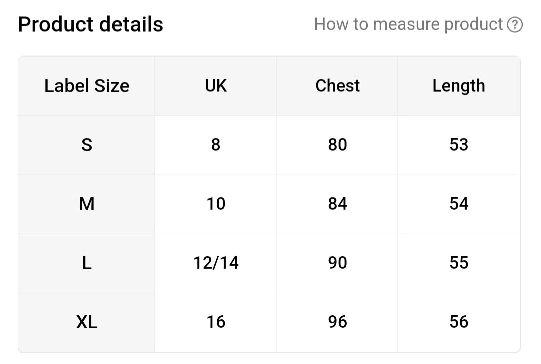The height and width of the screenshot is (364, 541).
Task: Select the Label Size column header
Action: (87, 86)
